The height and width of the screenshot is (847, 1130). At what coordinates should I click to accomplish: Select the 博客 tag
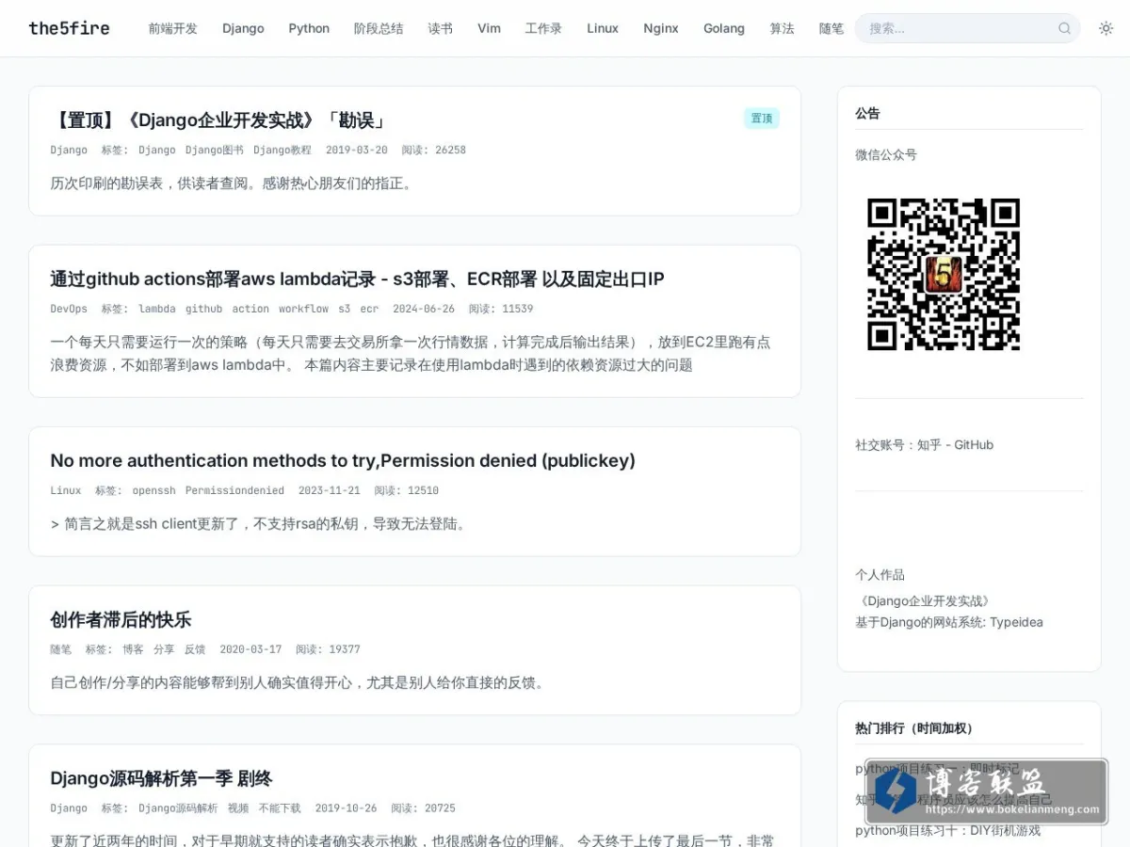(133, 649)
